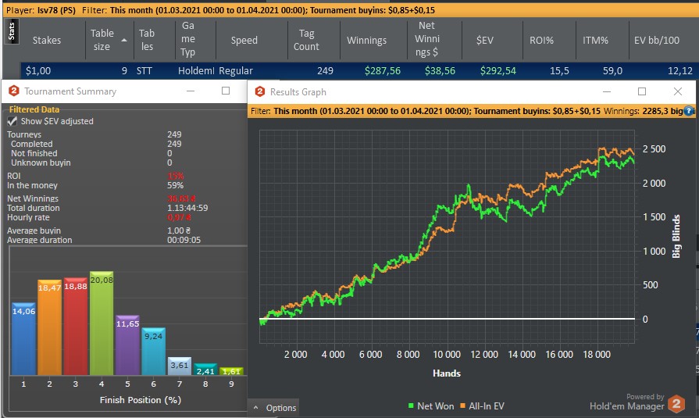Click the Tourneys 249 value

174,134
